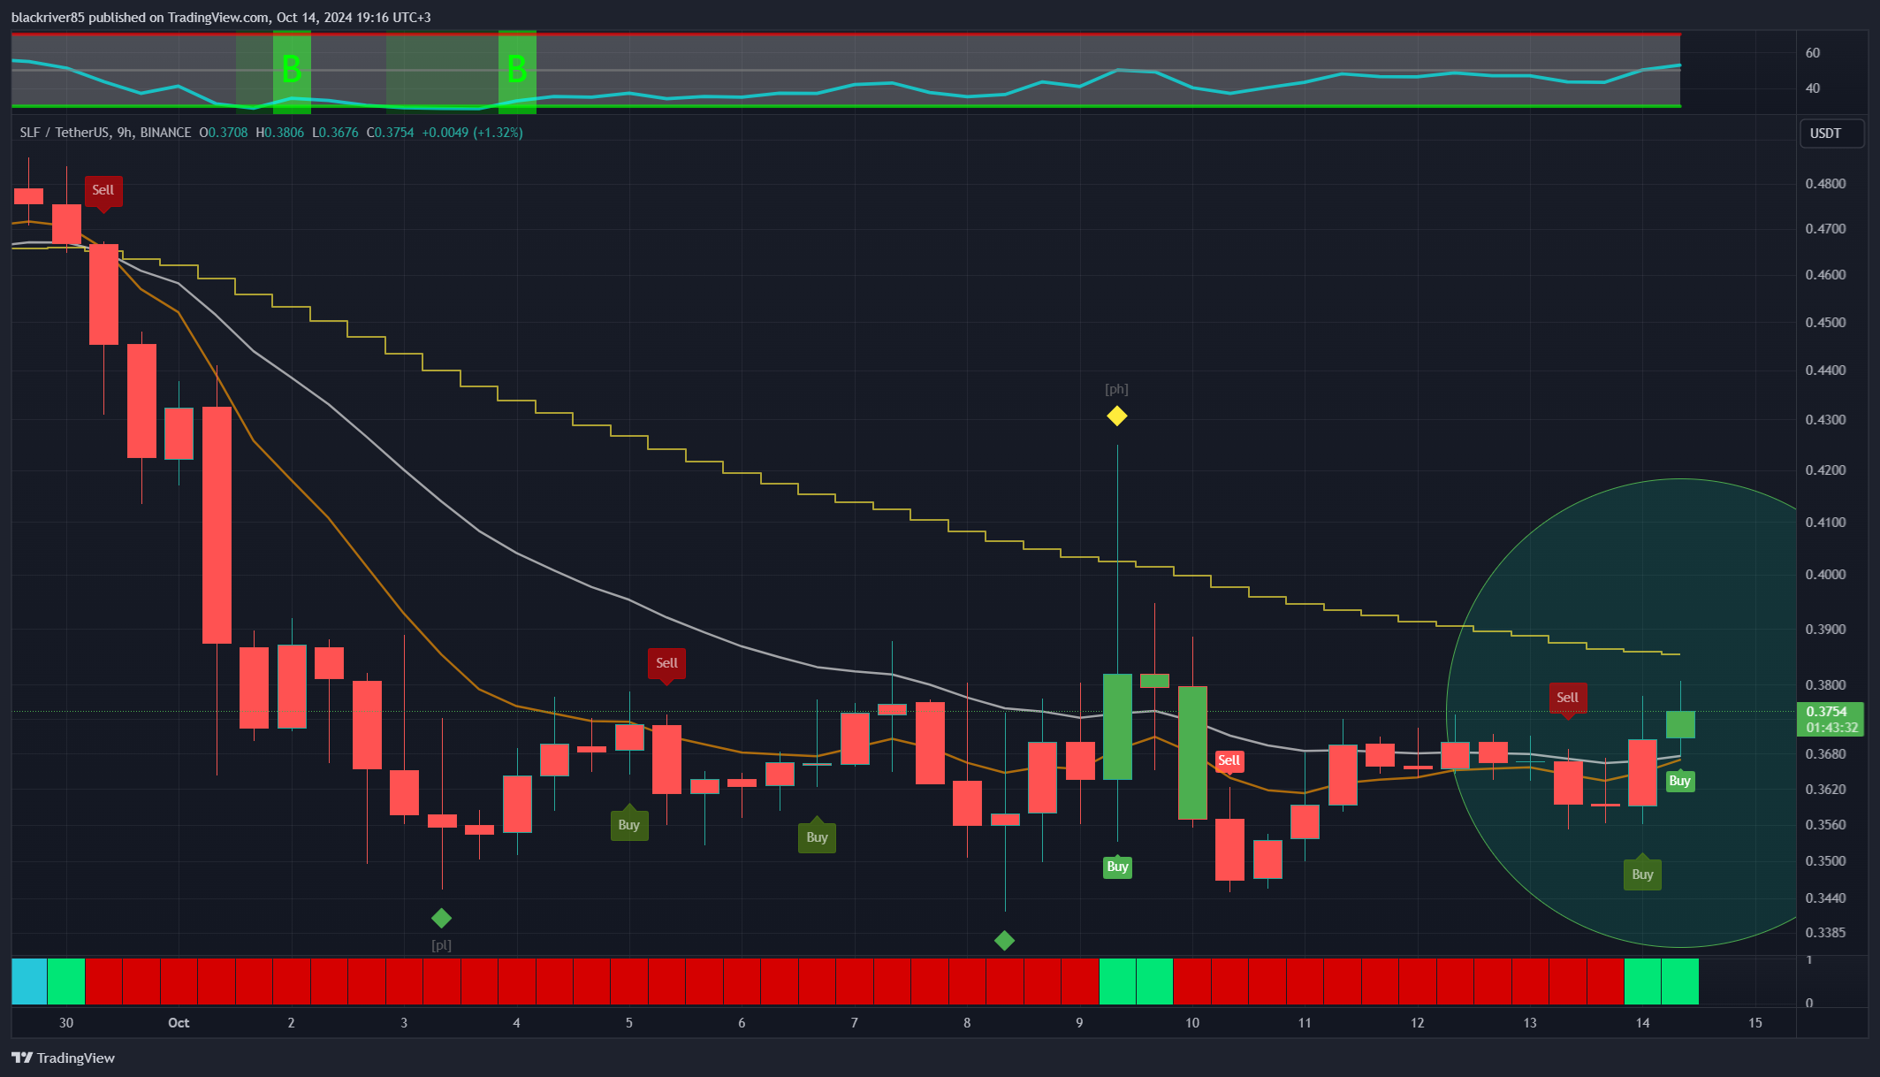Click the 0.3385 price axis label
This screenshot has width=1880, height=1077.
[1825, 933]
